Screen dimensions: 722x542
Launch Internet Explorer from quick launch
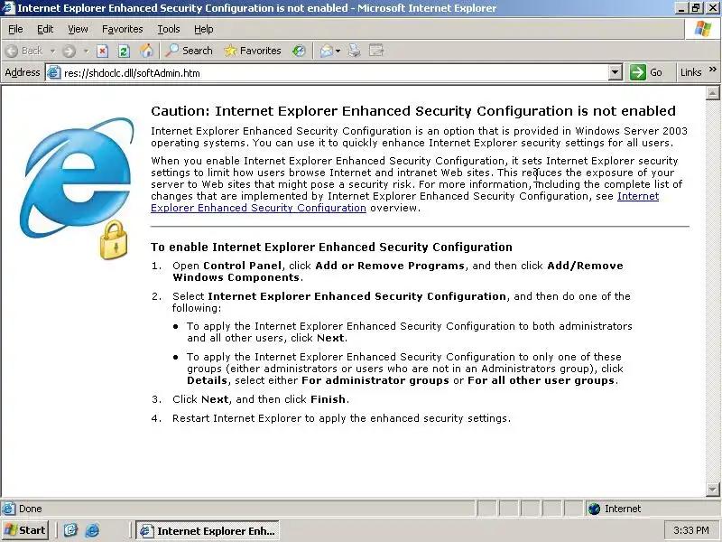click(92, 530)
